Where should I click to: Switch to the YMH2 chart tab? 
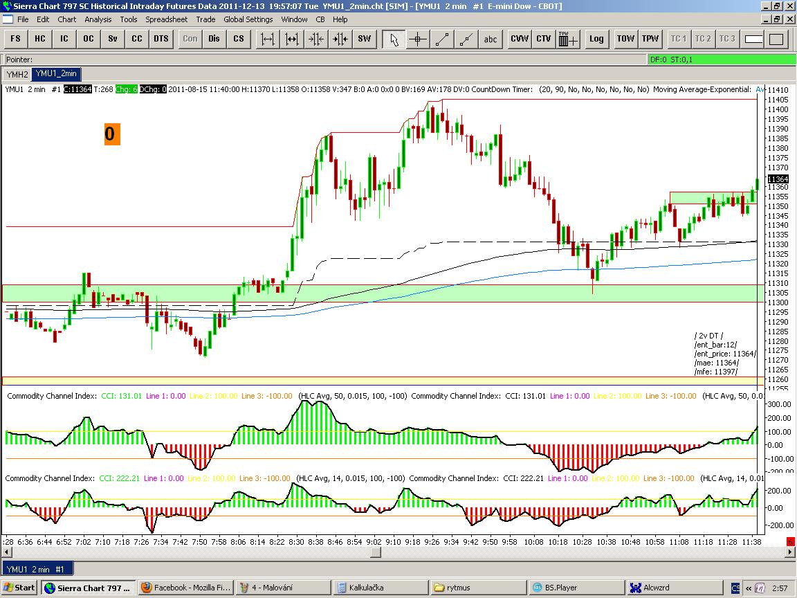pos(17,74)
